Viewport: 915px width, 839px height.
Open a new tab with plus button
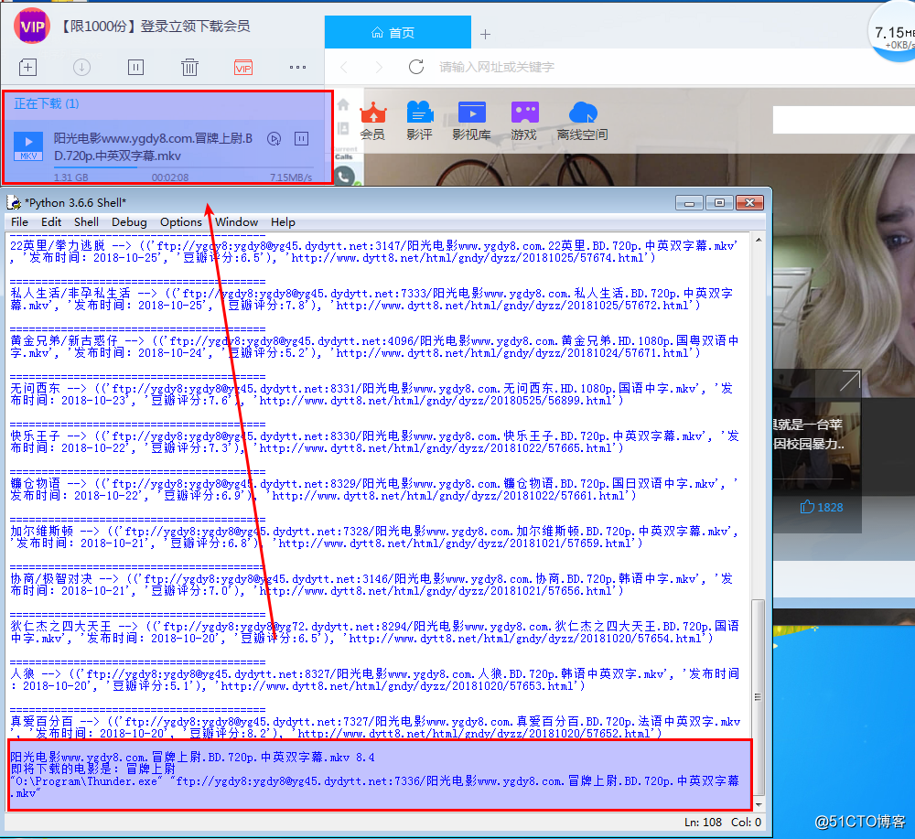point(485,35)
